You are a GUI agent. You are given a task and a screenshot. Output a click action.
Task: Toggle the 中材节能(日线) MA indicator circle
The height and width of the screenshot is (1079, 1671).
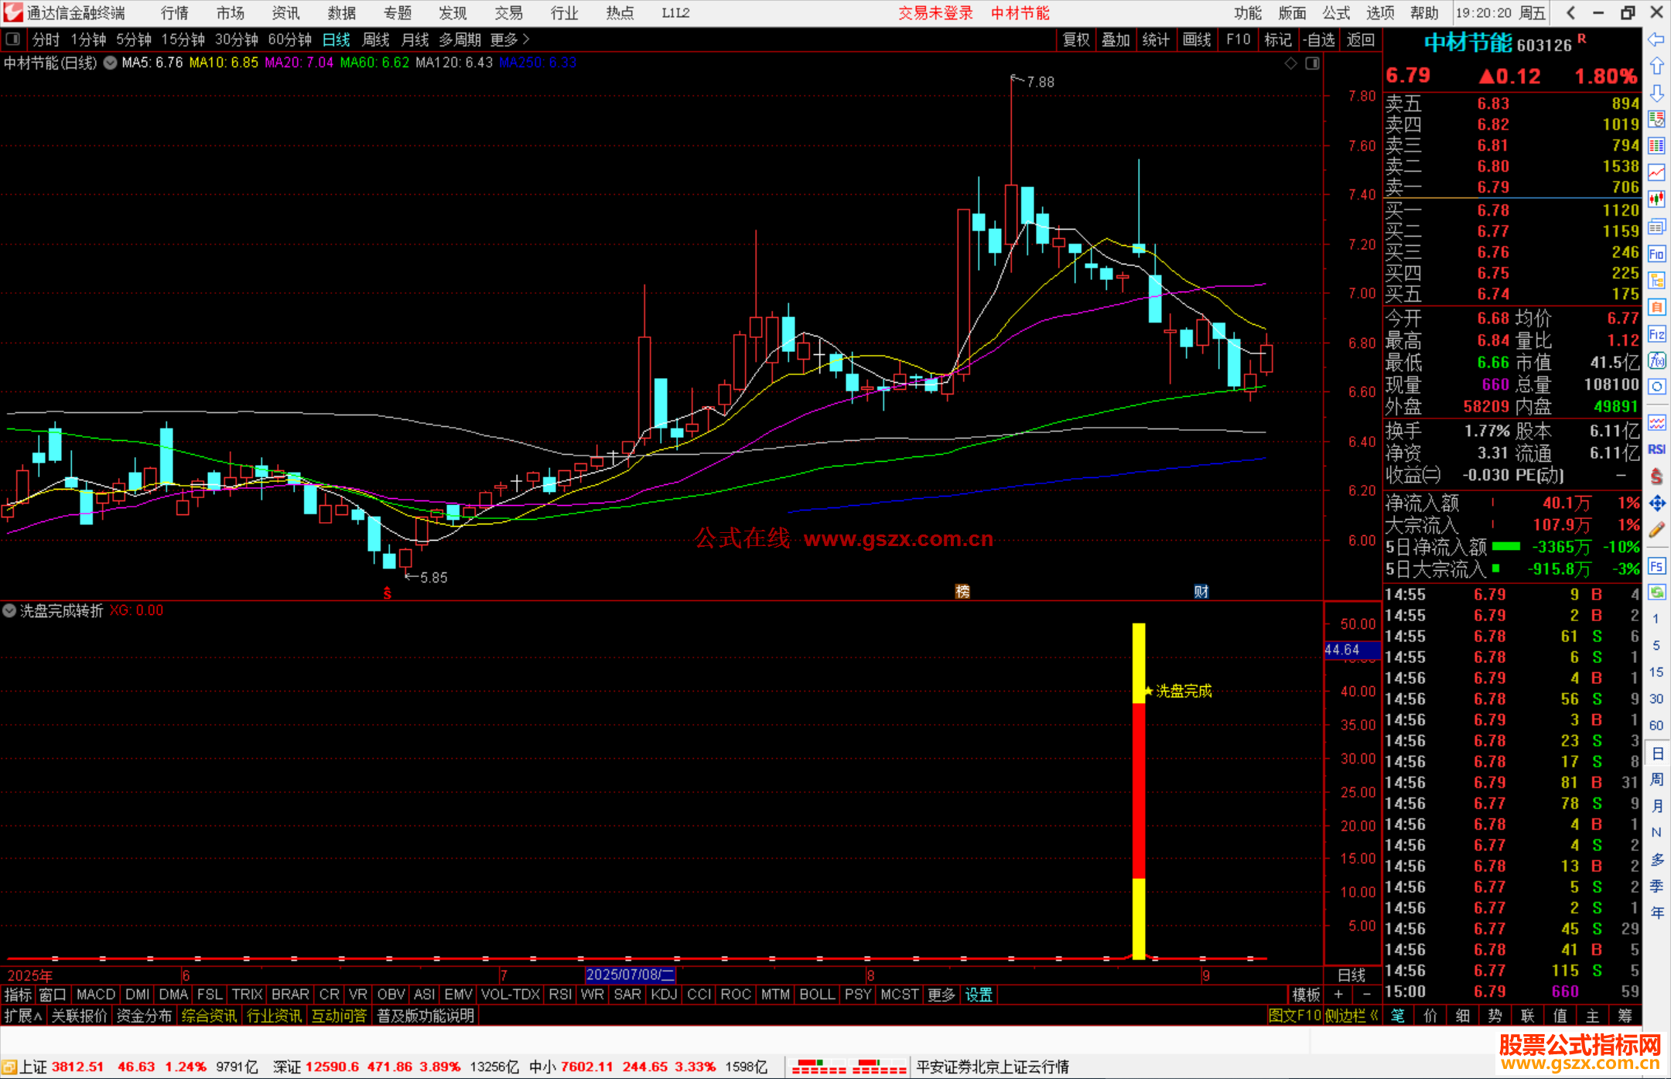click(111, 63)
